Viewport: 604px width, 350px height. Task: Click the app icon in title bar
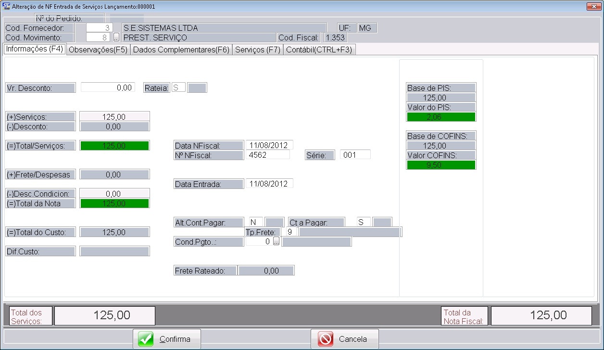pyautogui.click(x=6, y=6)
